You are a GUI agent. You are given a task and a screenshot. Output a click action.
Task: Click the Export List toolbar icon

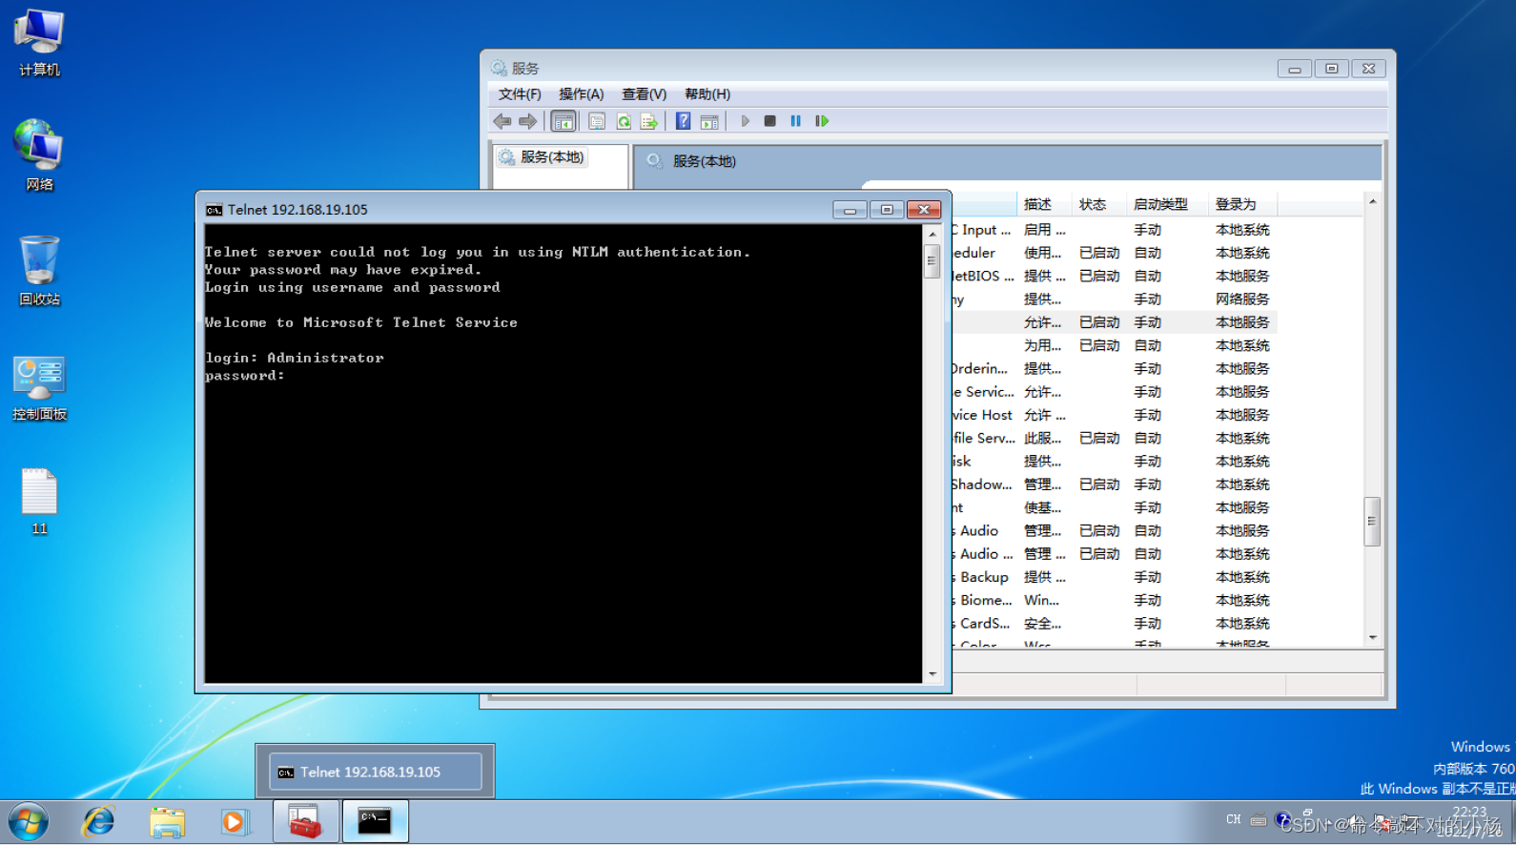(x=649, y=121)
